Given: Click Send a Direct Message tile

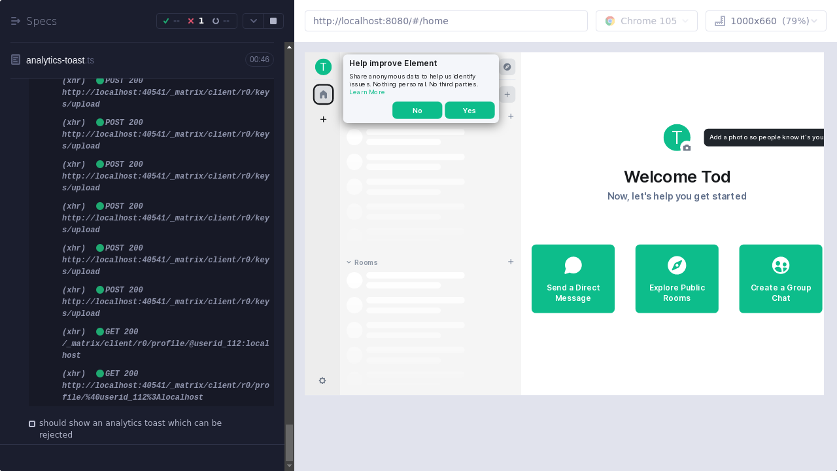Looking at the screenshot, I should coord(573,279).
